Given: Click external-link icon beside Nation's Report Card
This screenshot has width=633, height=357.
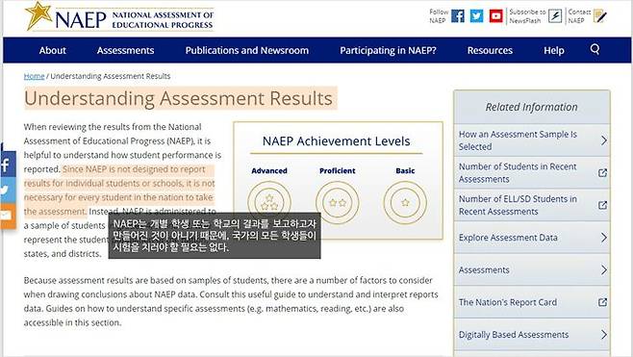Looking at the screenshot, I should click(602, 302).
